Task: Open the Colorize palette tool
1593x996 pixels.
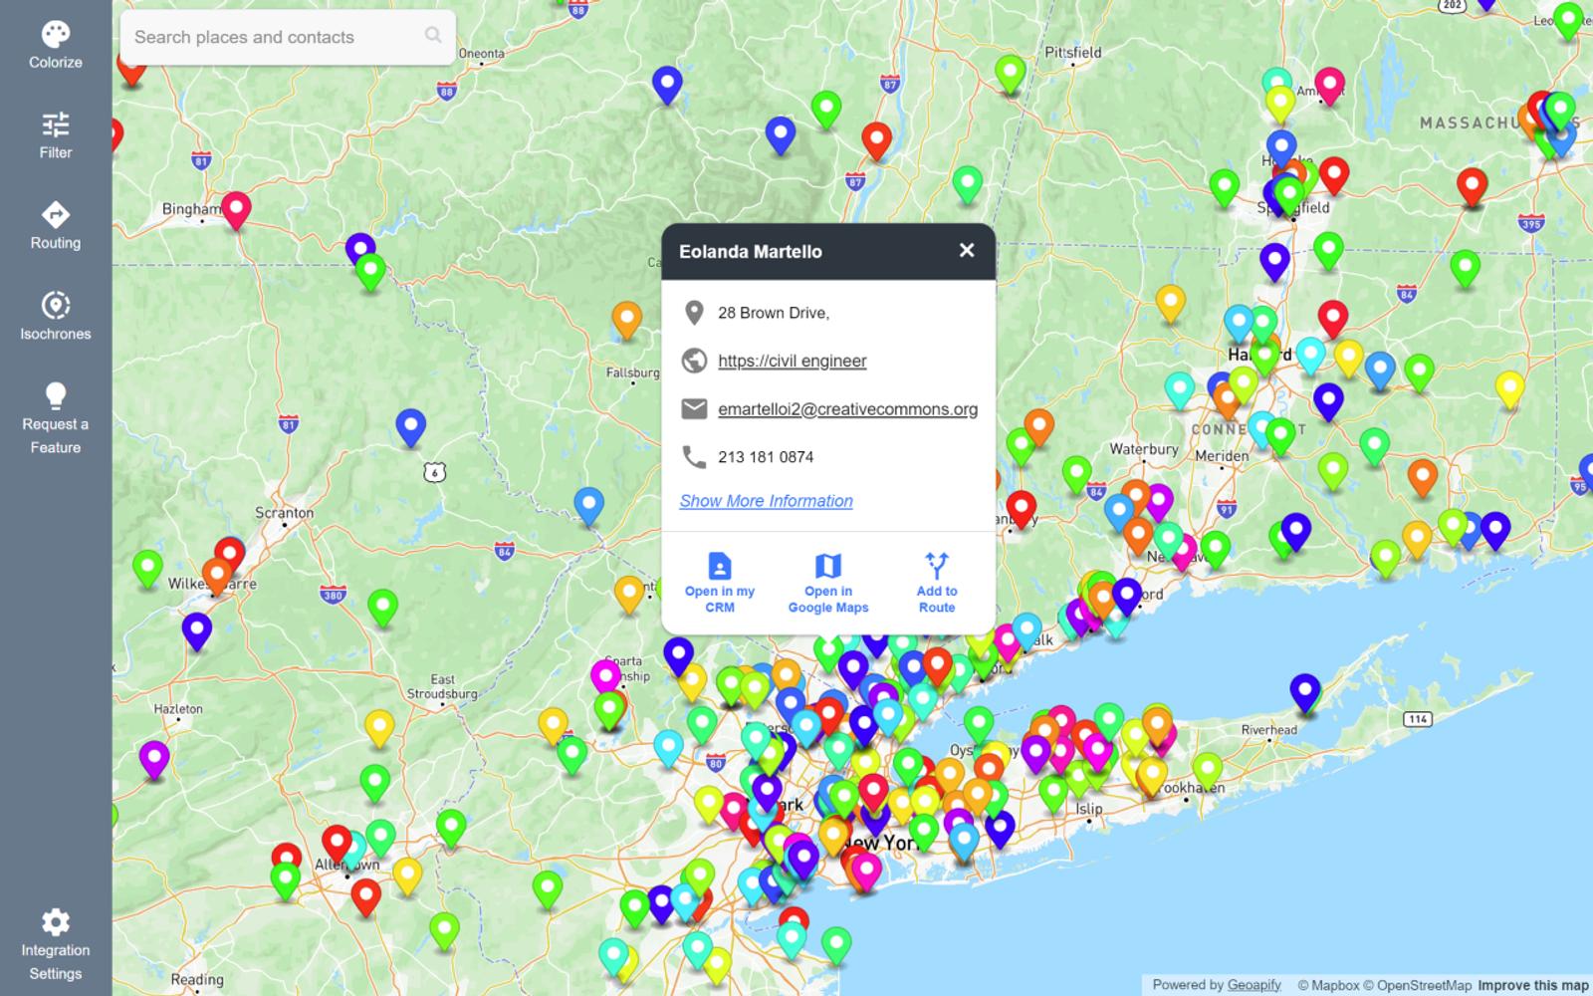Action: point(56,46)
